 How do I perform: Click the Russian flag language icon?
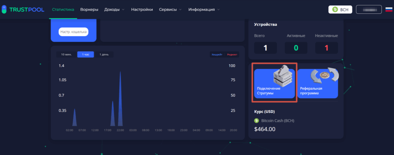coord(389,9)
